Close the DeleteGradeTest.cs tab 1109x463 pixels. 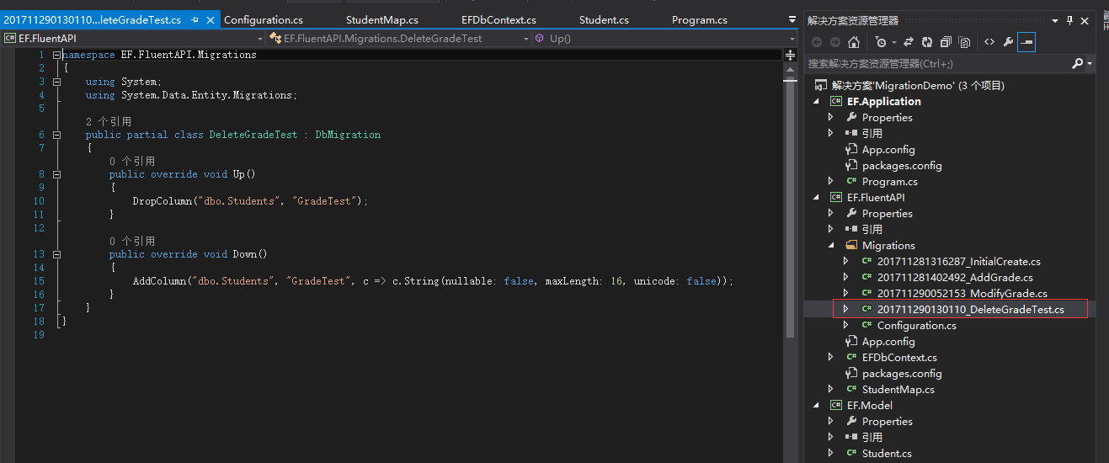point(210,19)
